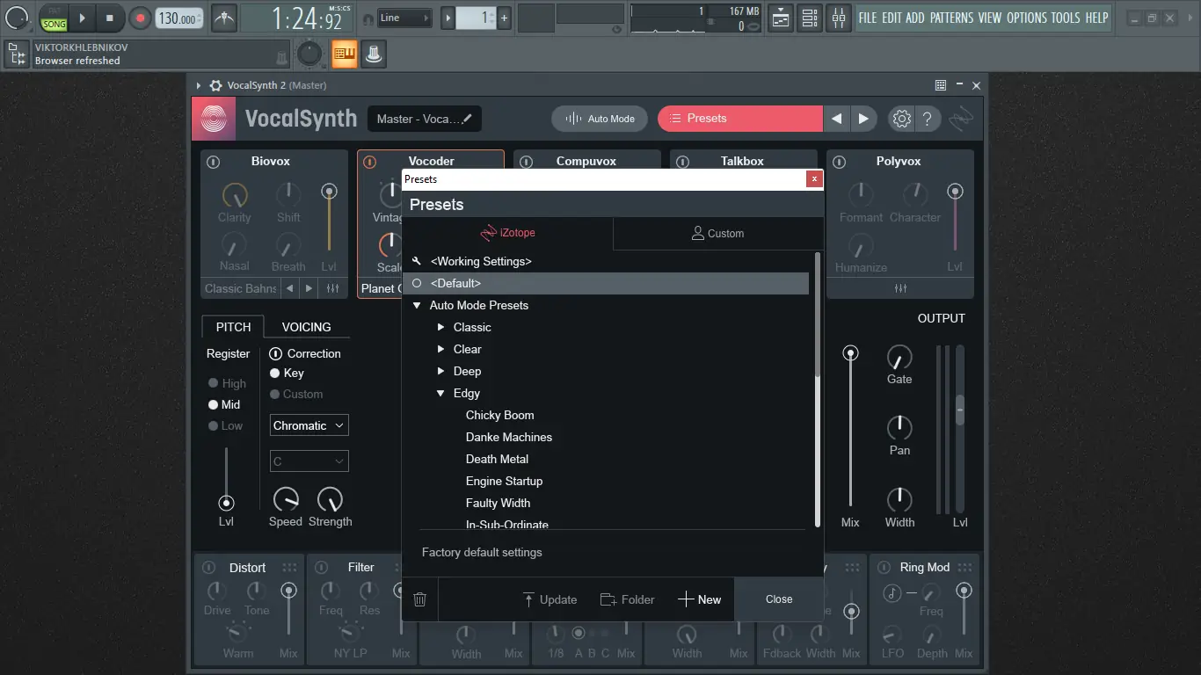Viewport: 1201px width, 675px height.
Task: Toggle the Polyvox module power
Action: [839, 162]
